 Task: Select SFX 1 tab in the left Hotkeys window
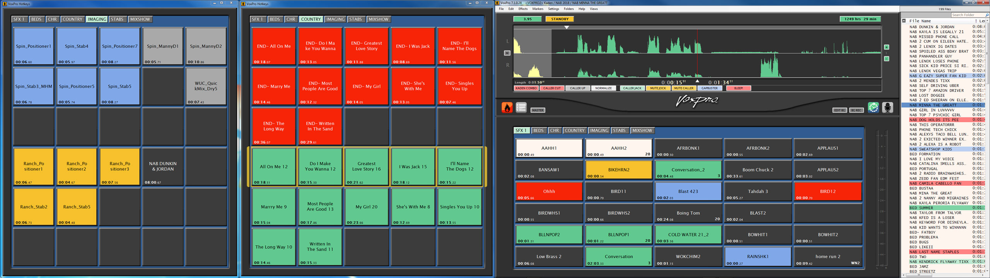(x=19, y=19)
